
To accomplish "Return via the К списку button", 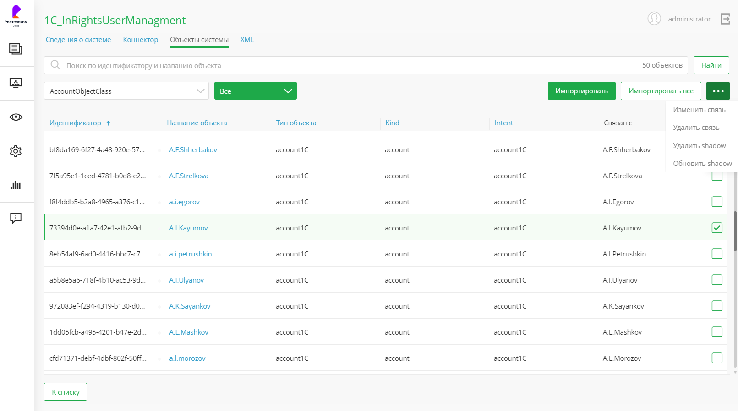I will click(66, 392).
